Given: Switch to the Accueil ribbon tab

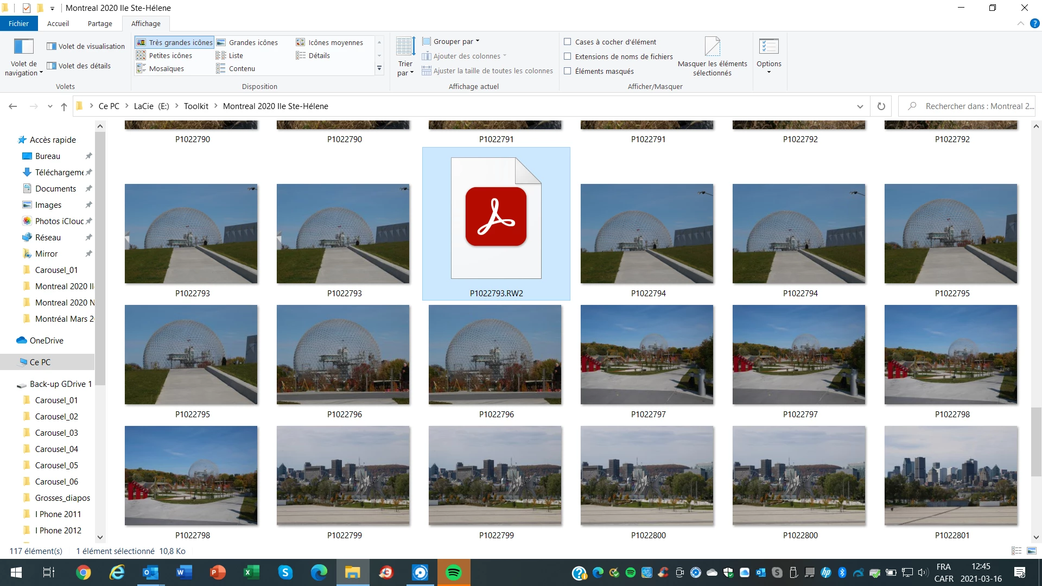Looking at the screenshot, I should pos(58,23).
